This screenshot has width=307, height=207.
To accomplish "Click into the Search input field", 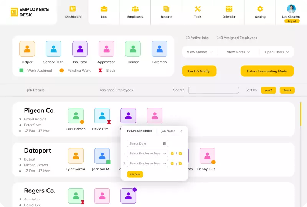I will click(x=214, y=90).
